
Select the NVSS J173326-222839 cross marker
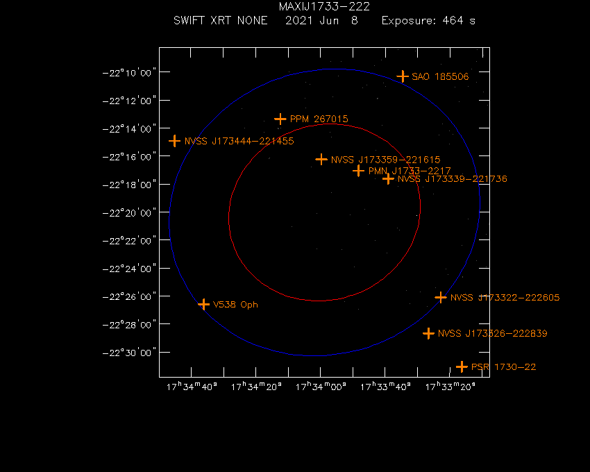click(x=428, y=333)
